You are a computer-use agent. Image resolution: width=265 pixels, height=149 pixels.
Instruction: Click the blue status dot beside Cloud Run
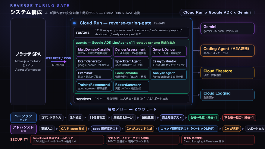click(74, 23)
